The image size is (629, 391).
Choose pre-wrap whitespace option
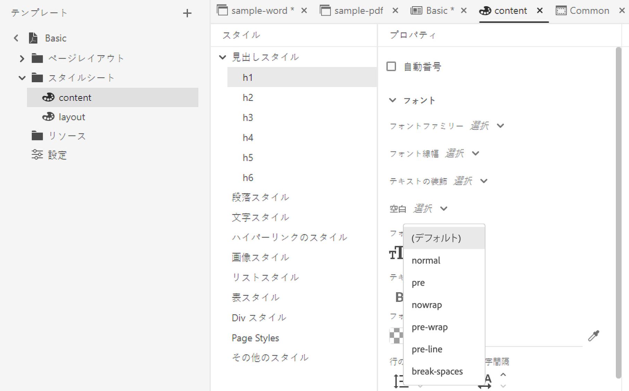(444, 327)
